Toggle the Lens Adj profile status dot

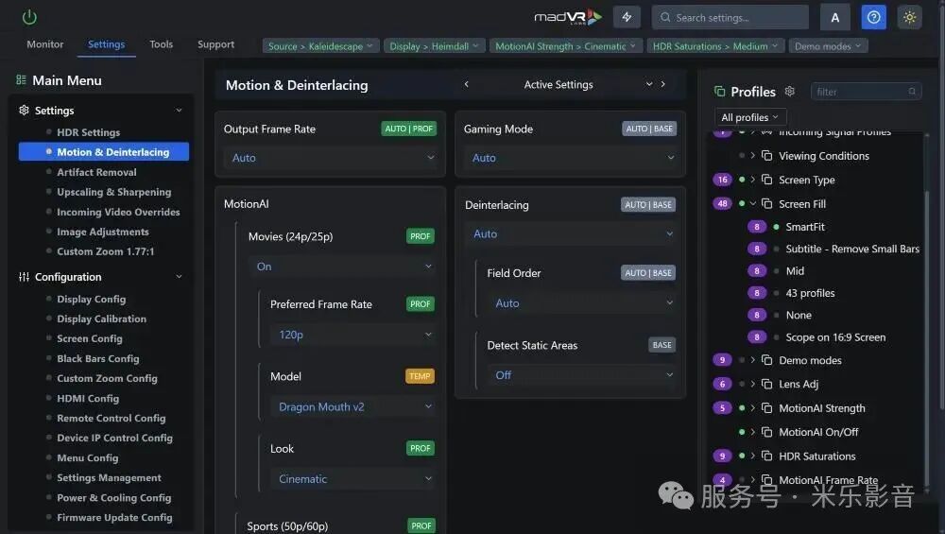(x=742, y=385)
